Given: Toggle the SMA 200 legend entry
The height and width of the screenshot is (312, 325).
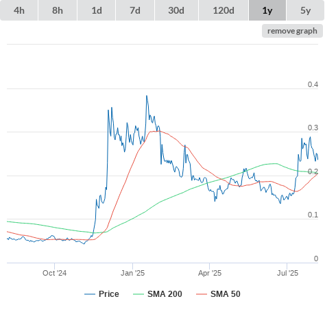Looking at the screenshot, I should pyautogui.click(x=158, y=294).
